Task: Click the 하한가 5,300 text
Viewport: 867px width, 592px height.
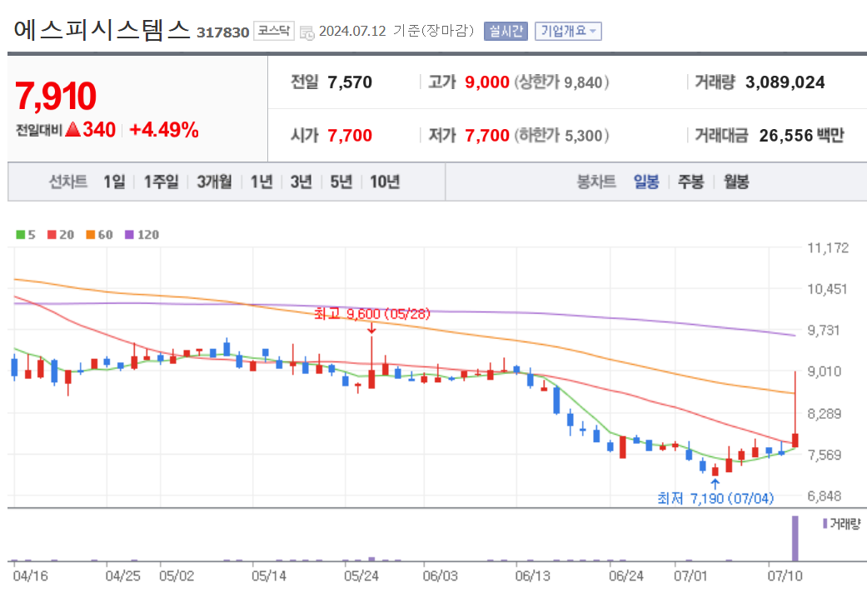Action: 562,136
